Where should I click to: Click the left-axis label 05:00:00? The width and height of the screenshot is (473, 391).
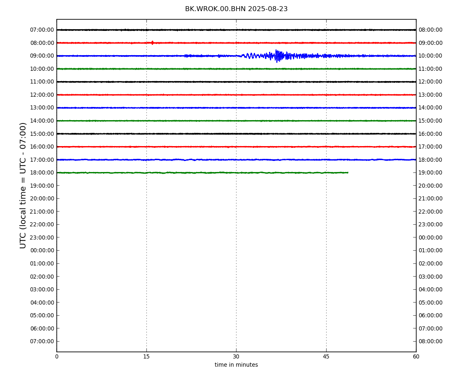(42, 316)
